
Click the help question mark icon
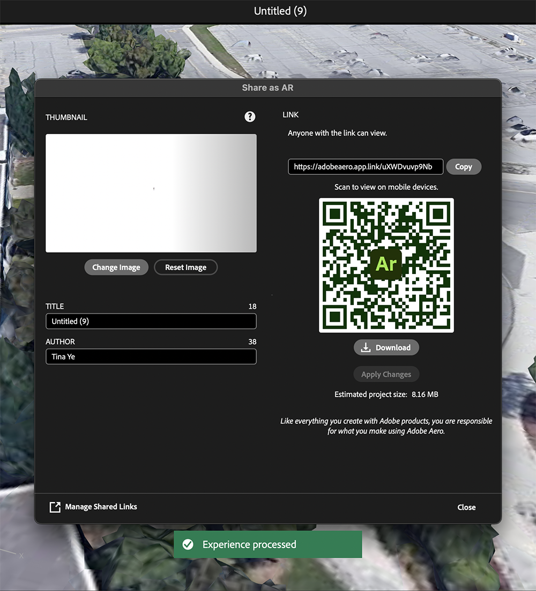click(250, 117)
